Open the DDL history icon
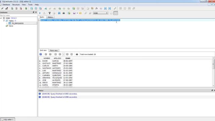The image size is (215, 121). tap(92, 8)
